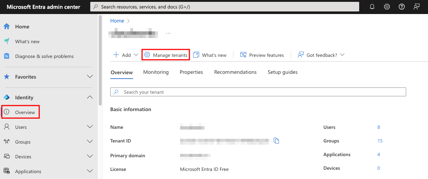
Task: Click the Preview features icon
Action: pos(243,55)
